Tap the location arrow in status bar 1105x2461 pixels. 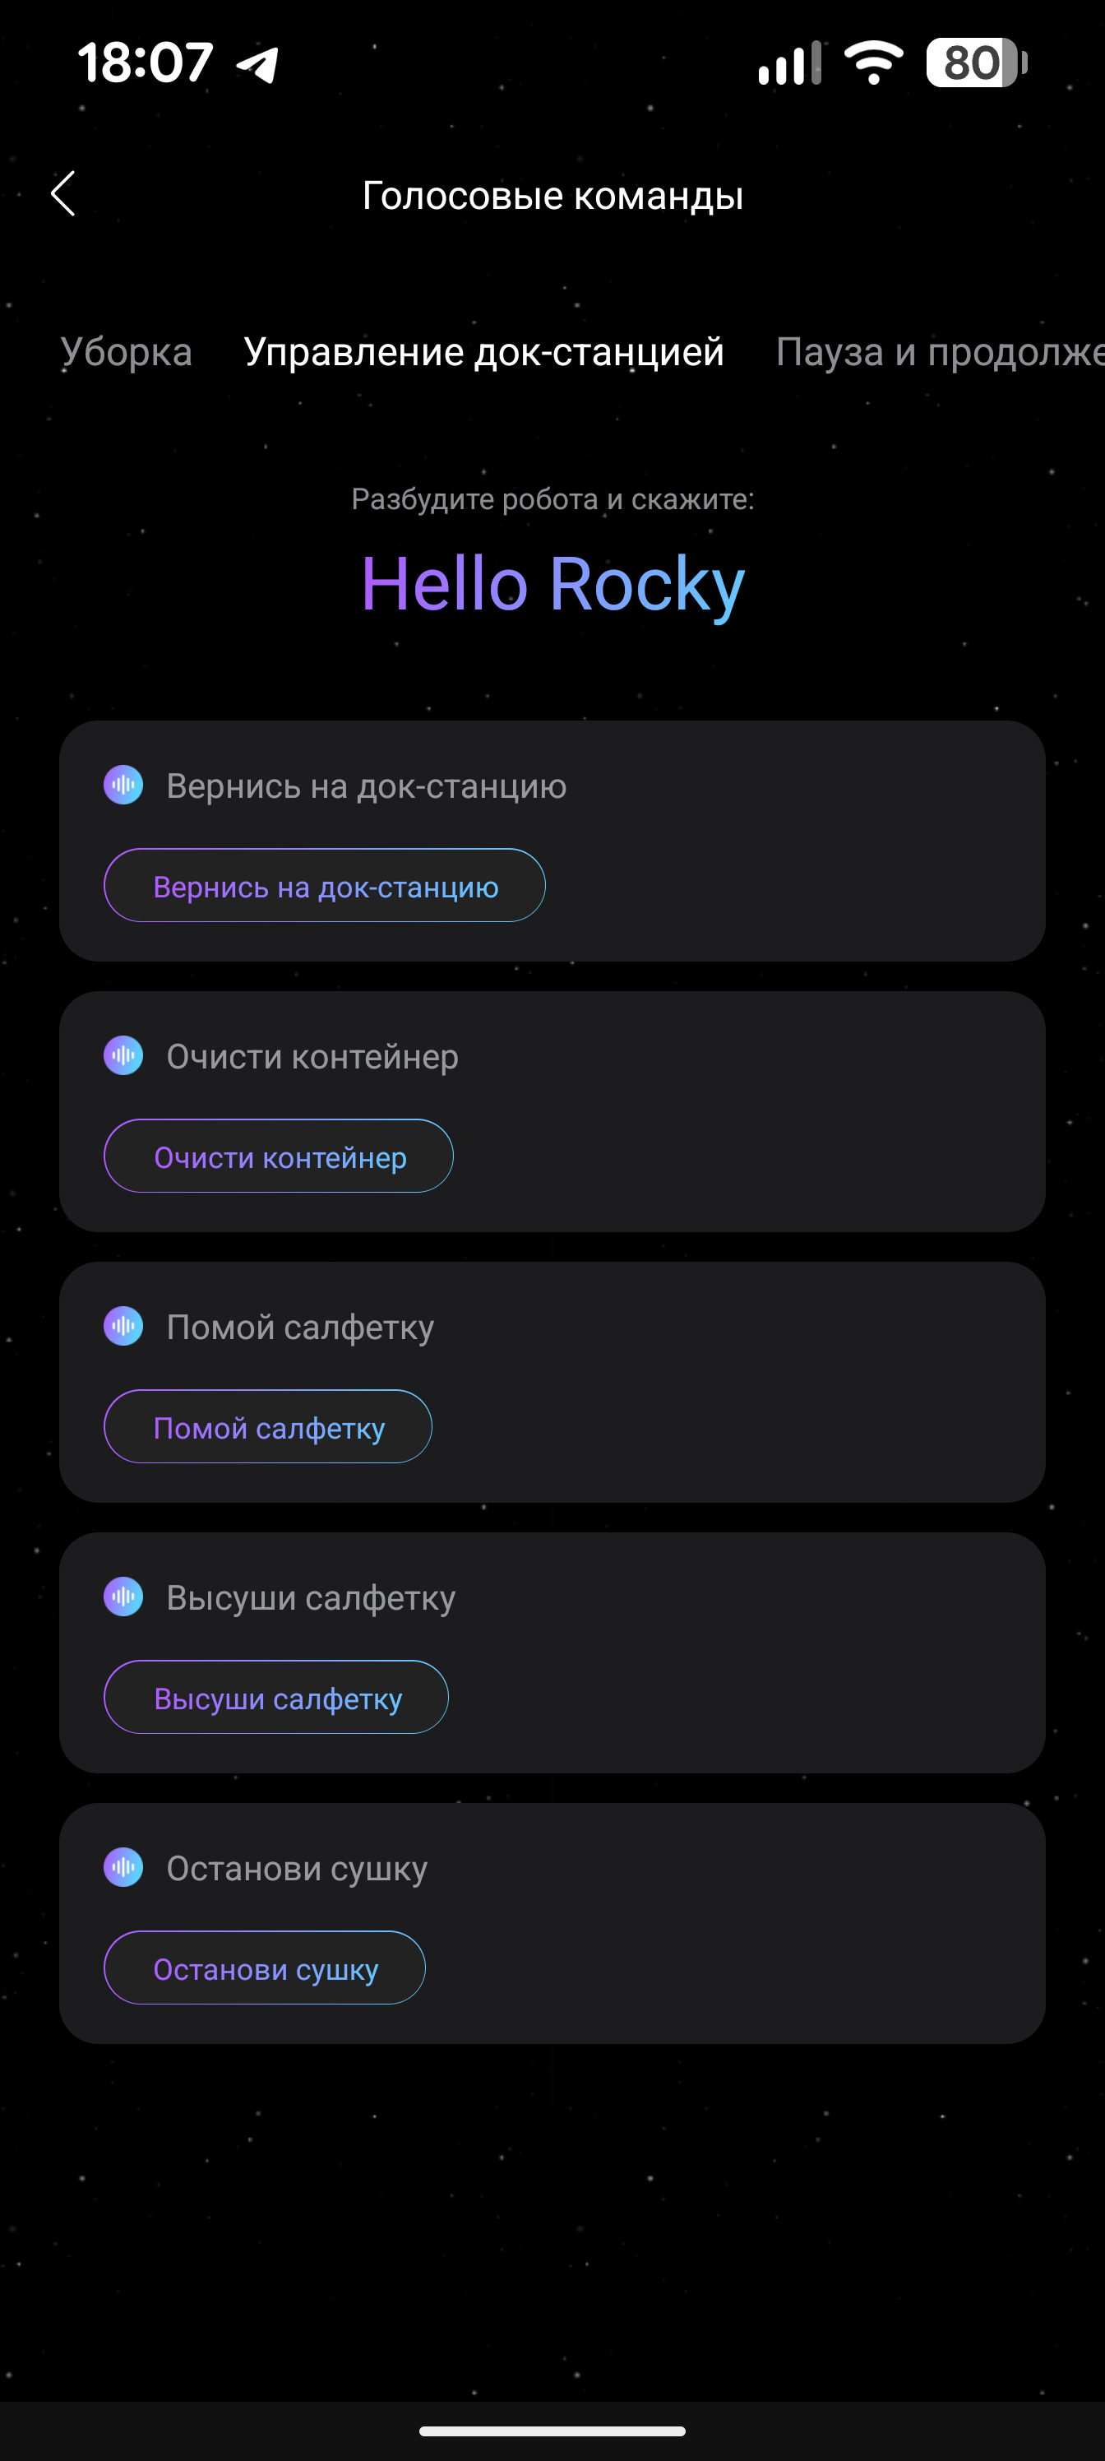point(258,64)
